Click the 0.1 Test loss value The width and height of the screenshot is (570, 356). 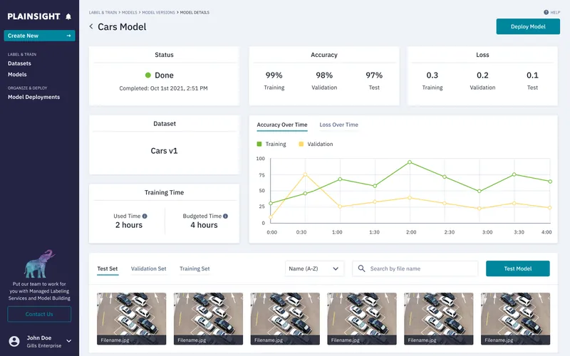tap(532, 75)
